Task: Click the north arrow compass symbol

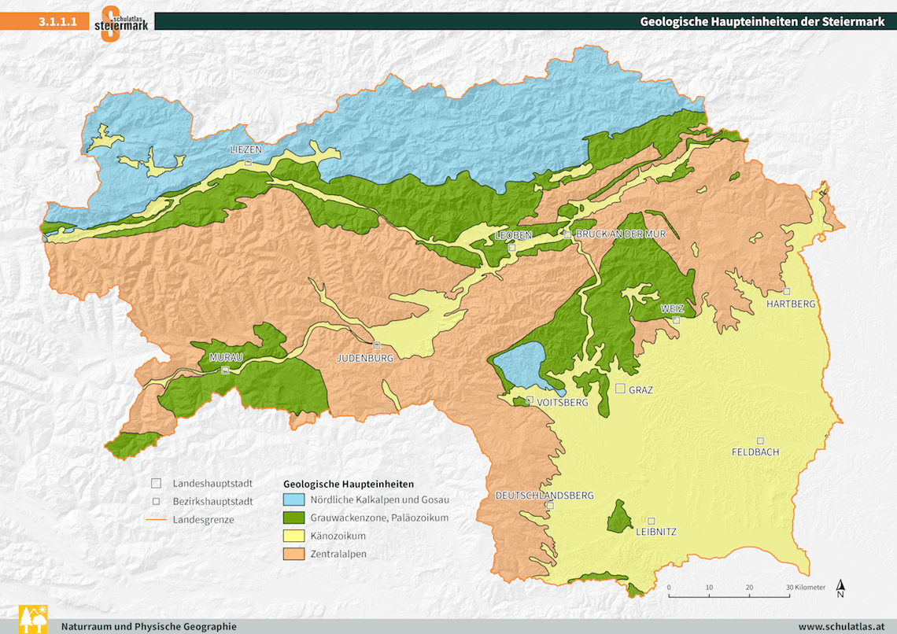Action: [840, 588]
